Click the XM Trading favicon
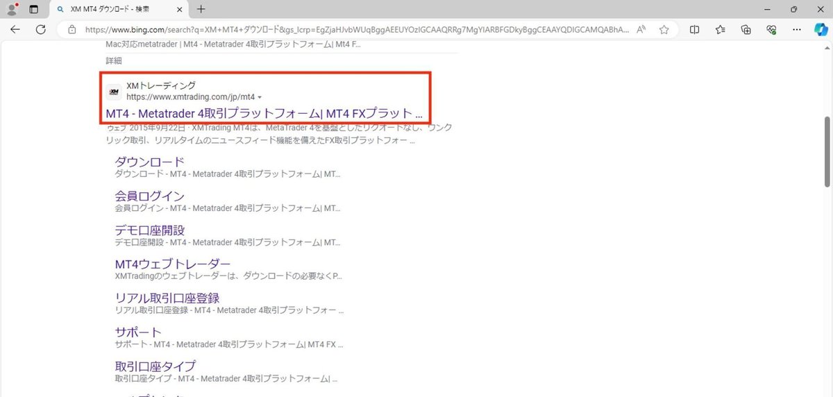This screenshot has height=397, width=833. pyautogui.click(x=114, y=92)
